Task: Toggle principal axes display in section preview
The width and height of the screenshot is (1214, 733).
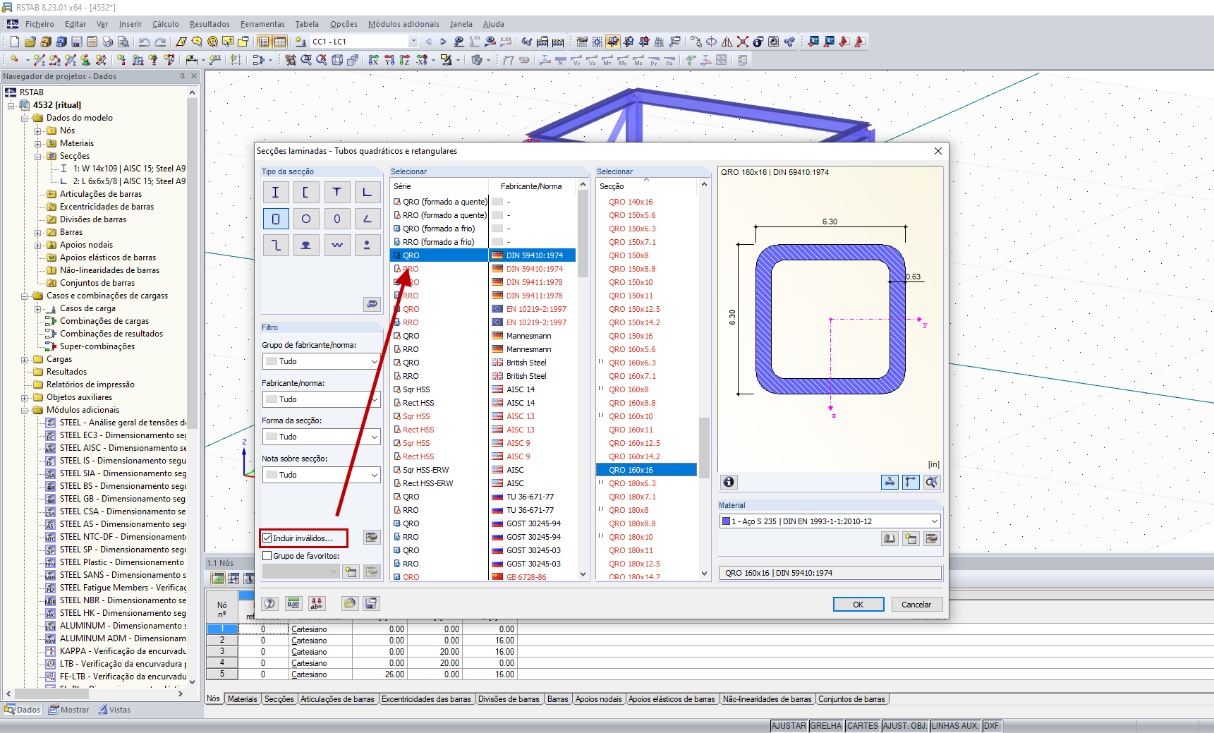Action: pyautogui.click(x=911, y=482)
